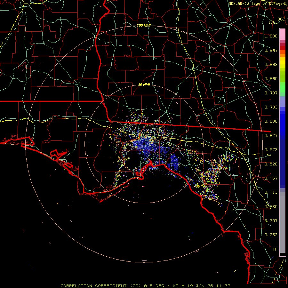
Task: Click the TH threshold label on the scale
Action: click(x=275, y=249)
